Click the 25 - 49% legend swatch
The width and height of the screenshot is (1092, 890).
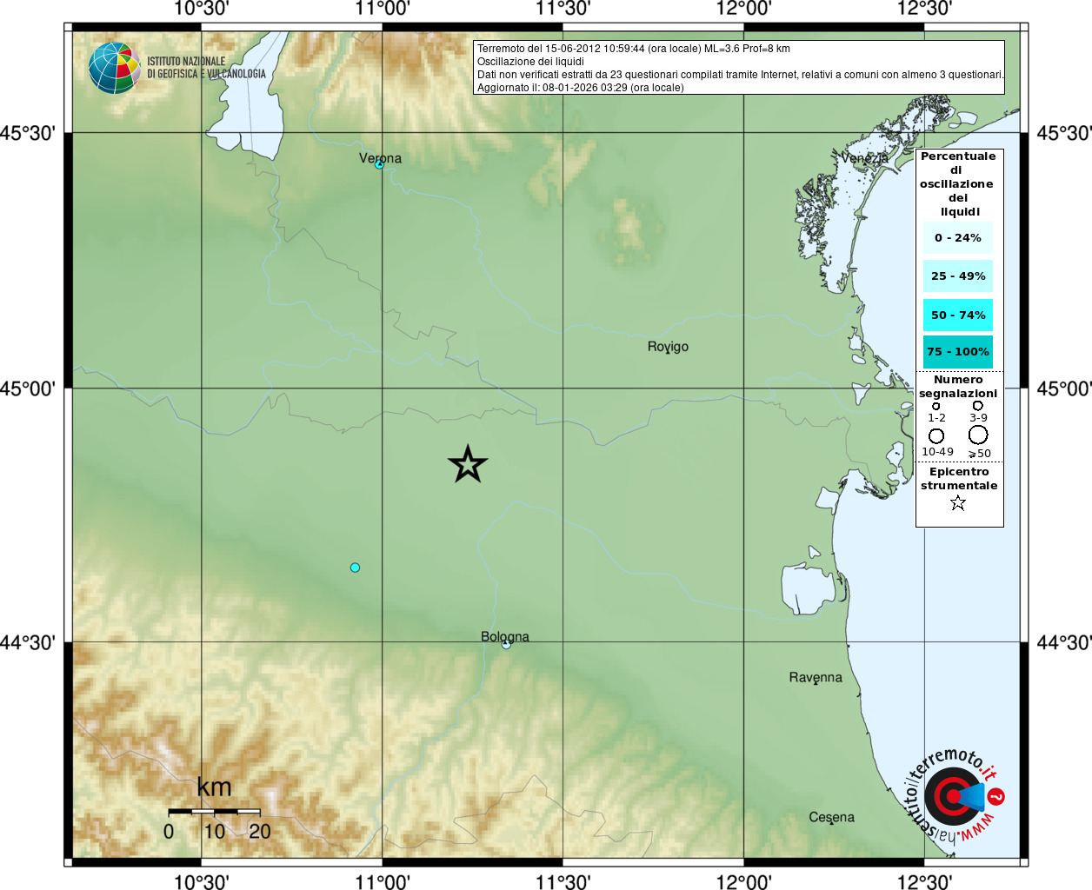[958, 276]
